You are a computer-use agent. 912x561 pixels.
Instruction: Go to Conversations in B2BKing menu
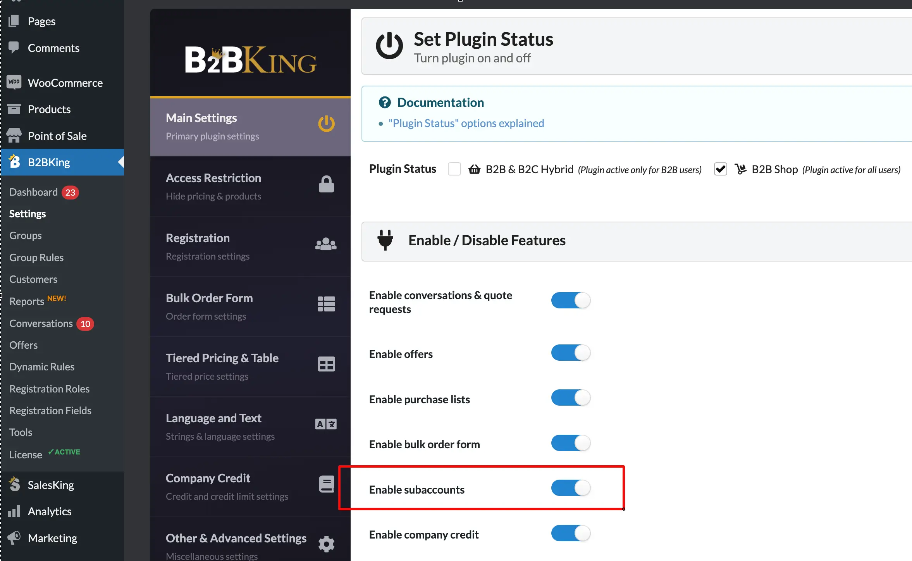tap(41, 324)
